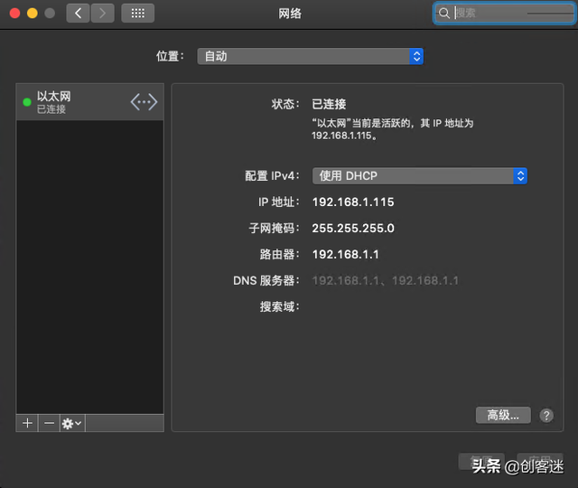The image size is (578, 488).
Task: Select the DNS 服务器 address field
Action: [x=386, y=281]
